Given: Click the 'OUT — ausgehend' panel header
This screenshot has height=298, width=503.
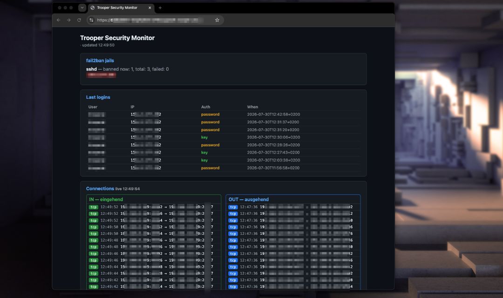Looking at the screenshot, I should point(249,200).
